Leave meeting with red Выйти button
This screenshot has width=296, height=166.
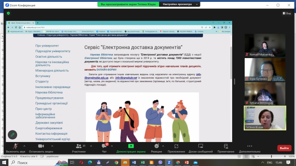284,148
